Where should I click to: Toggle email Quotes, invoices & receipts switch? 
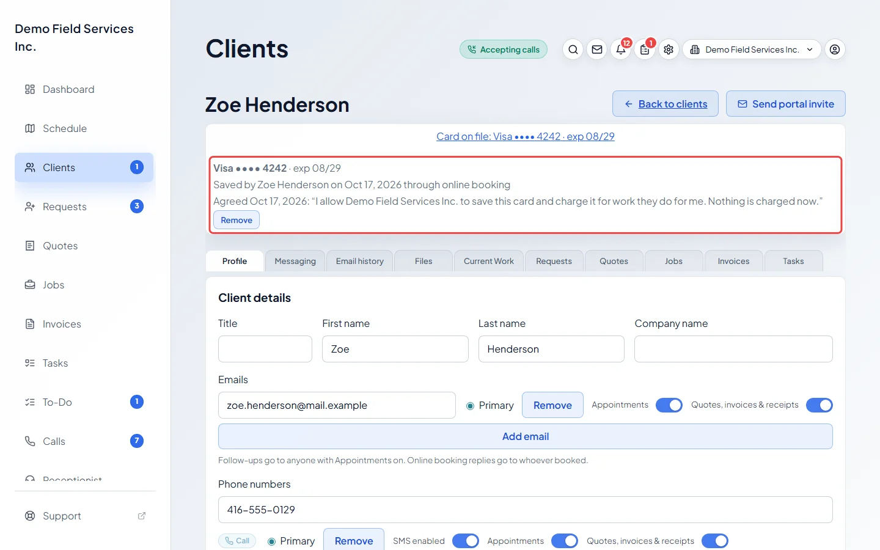(820, 405)
